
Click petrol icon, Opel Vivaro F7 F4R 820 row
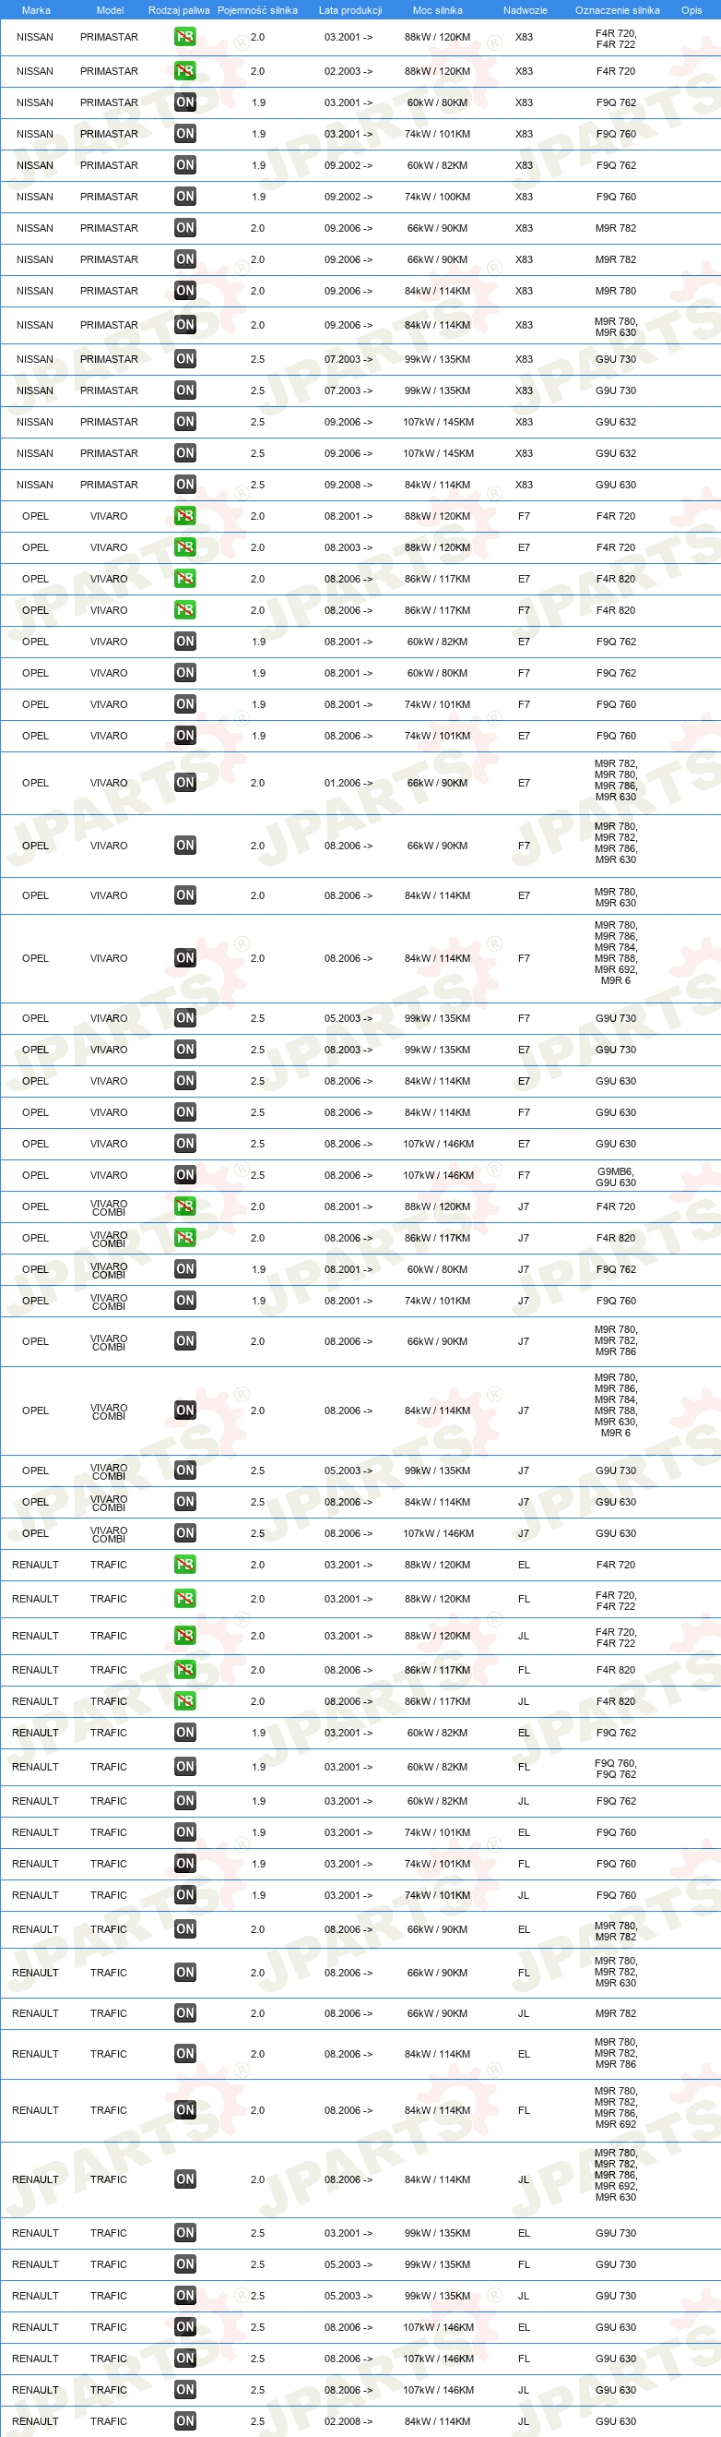[x=185, y=610]
